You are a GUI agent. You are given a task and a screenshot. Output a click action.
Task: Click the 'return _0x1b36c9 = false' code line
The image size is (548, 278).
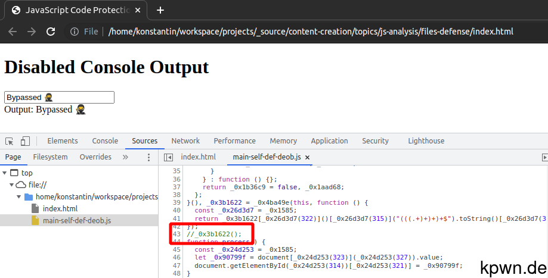point(273,188)
